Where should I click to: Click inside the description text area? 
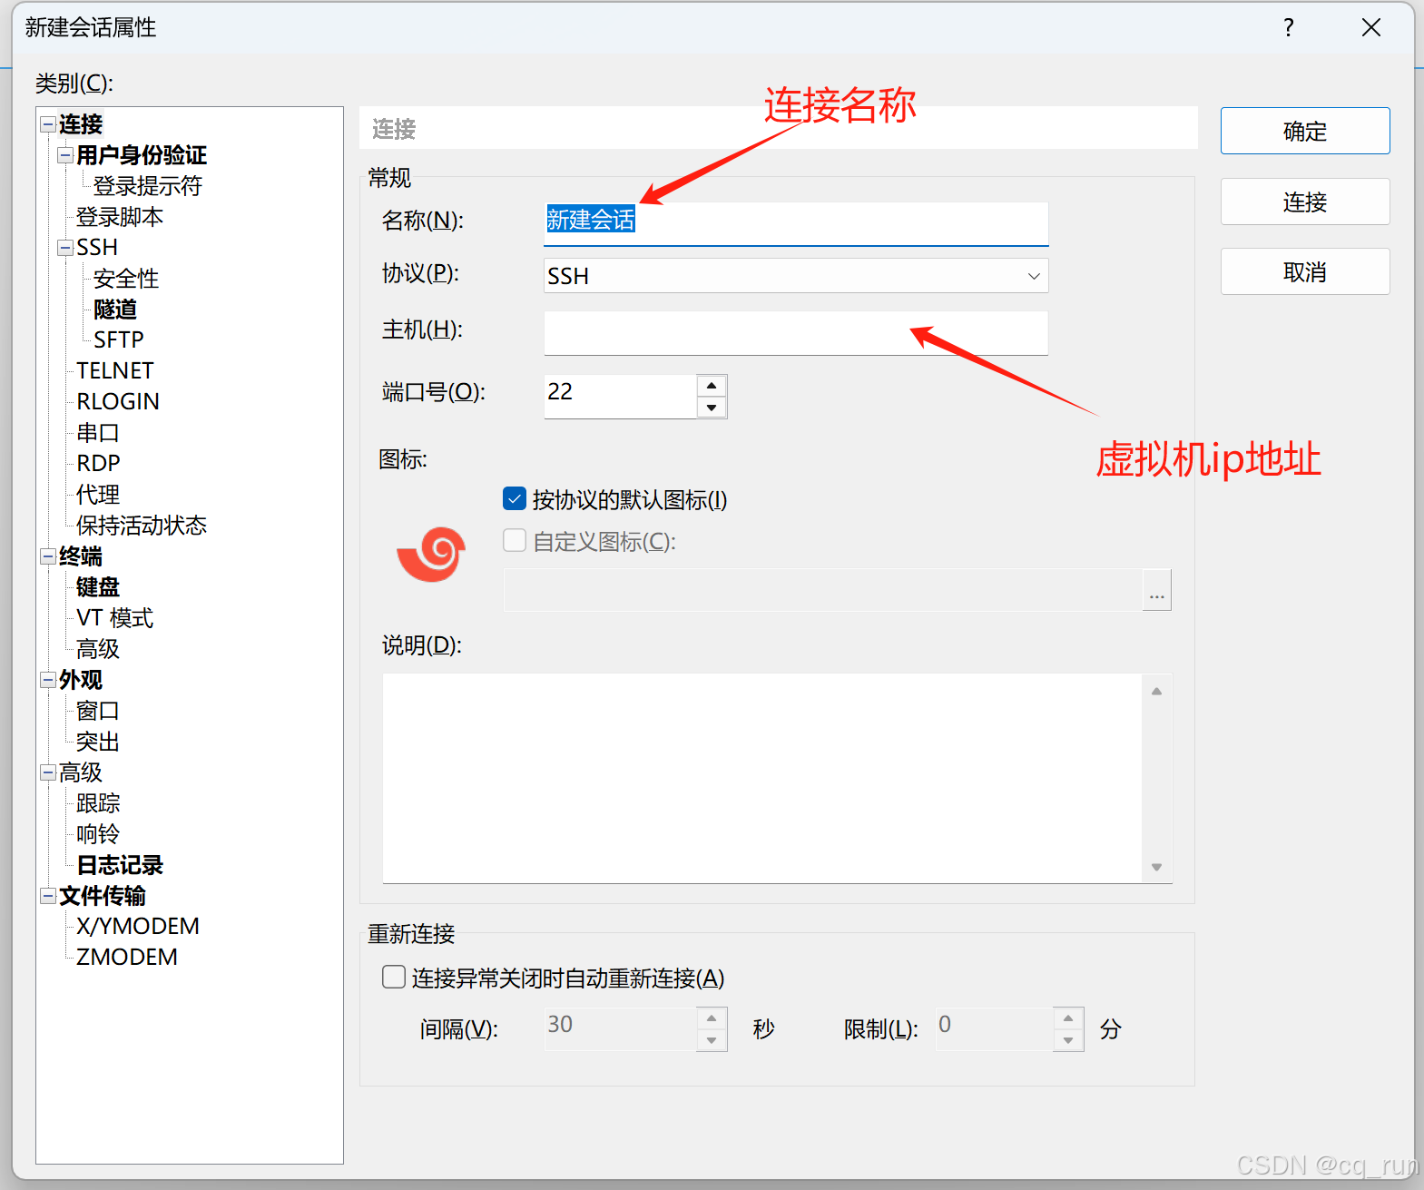click(762, 778)
